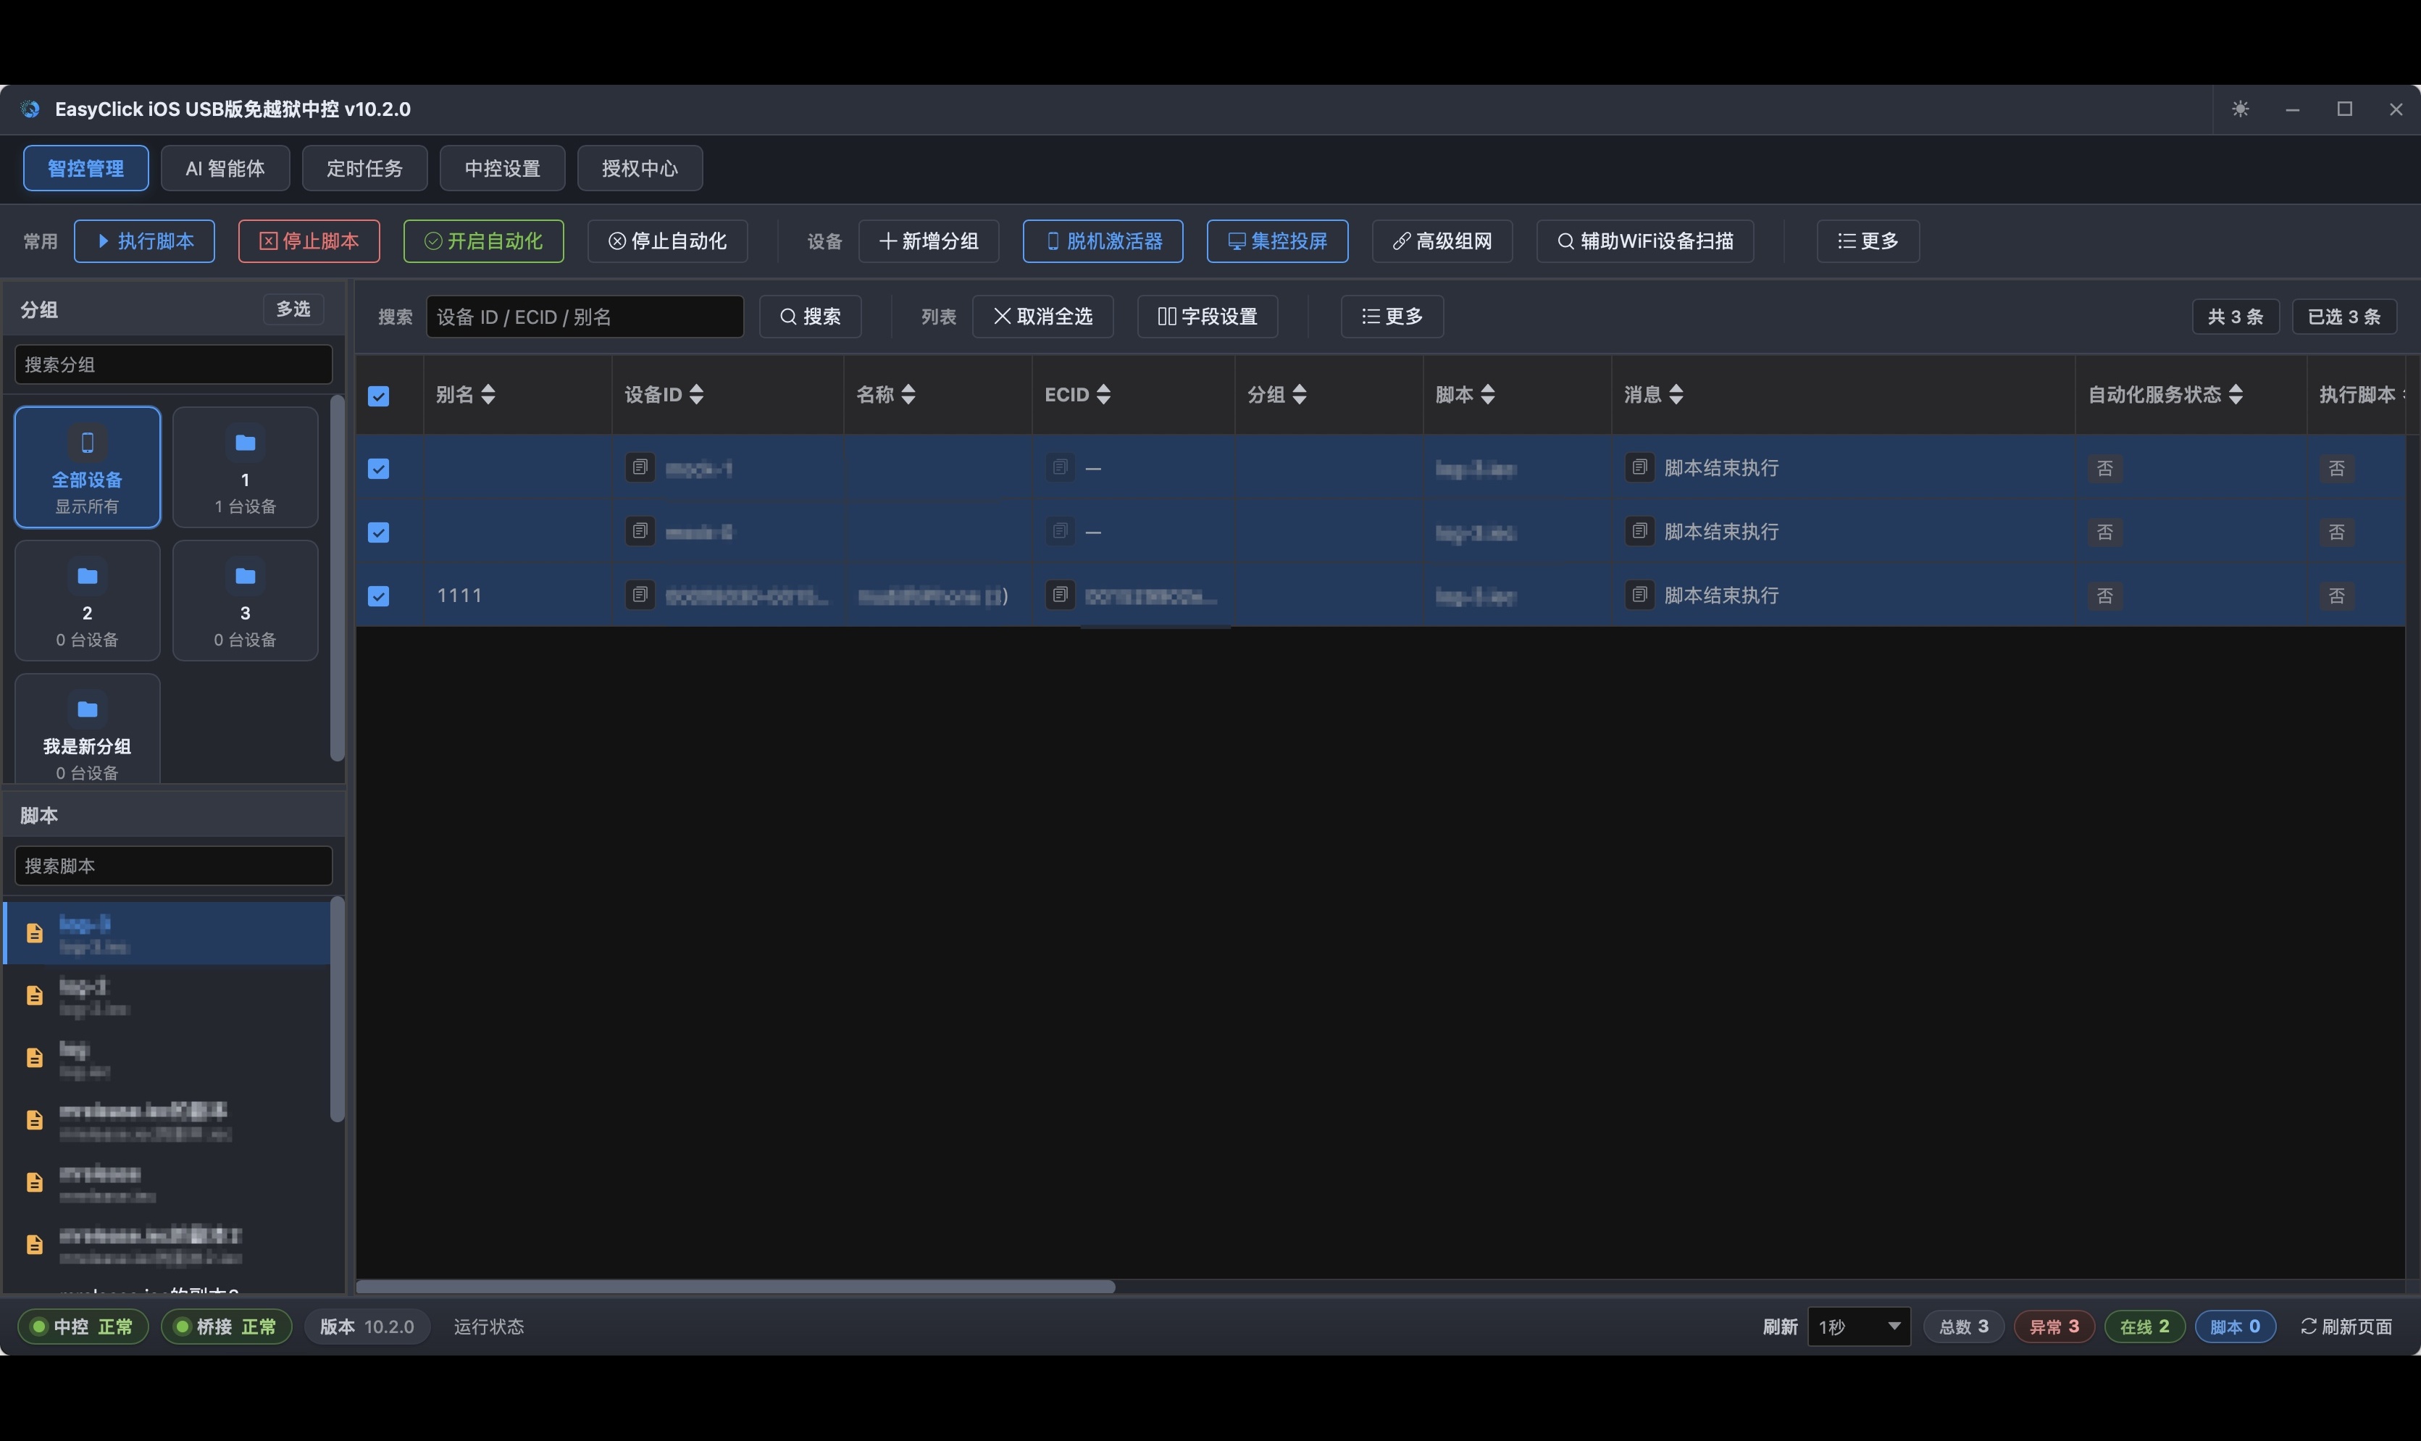The height and width of the screenshot is (1441, 2421).
Task: Copy device ID icon in first device row
Action: (640, 467)
